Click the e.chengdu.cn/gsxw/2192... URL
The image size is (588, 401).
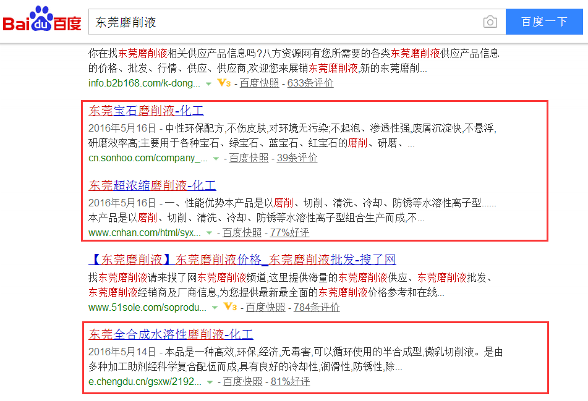point(145,381)
